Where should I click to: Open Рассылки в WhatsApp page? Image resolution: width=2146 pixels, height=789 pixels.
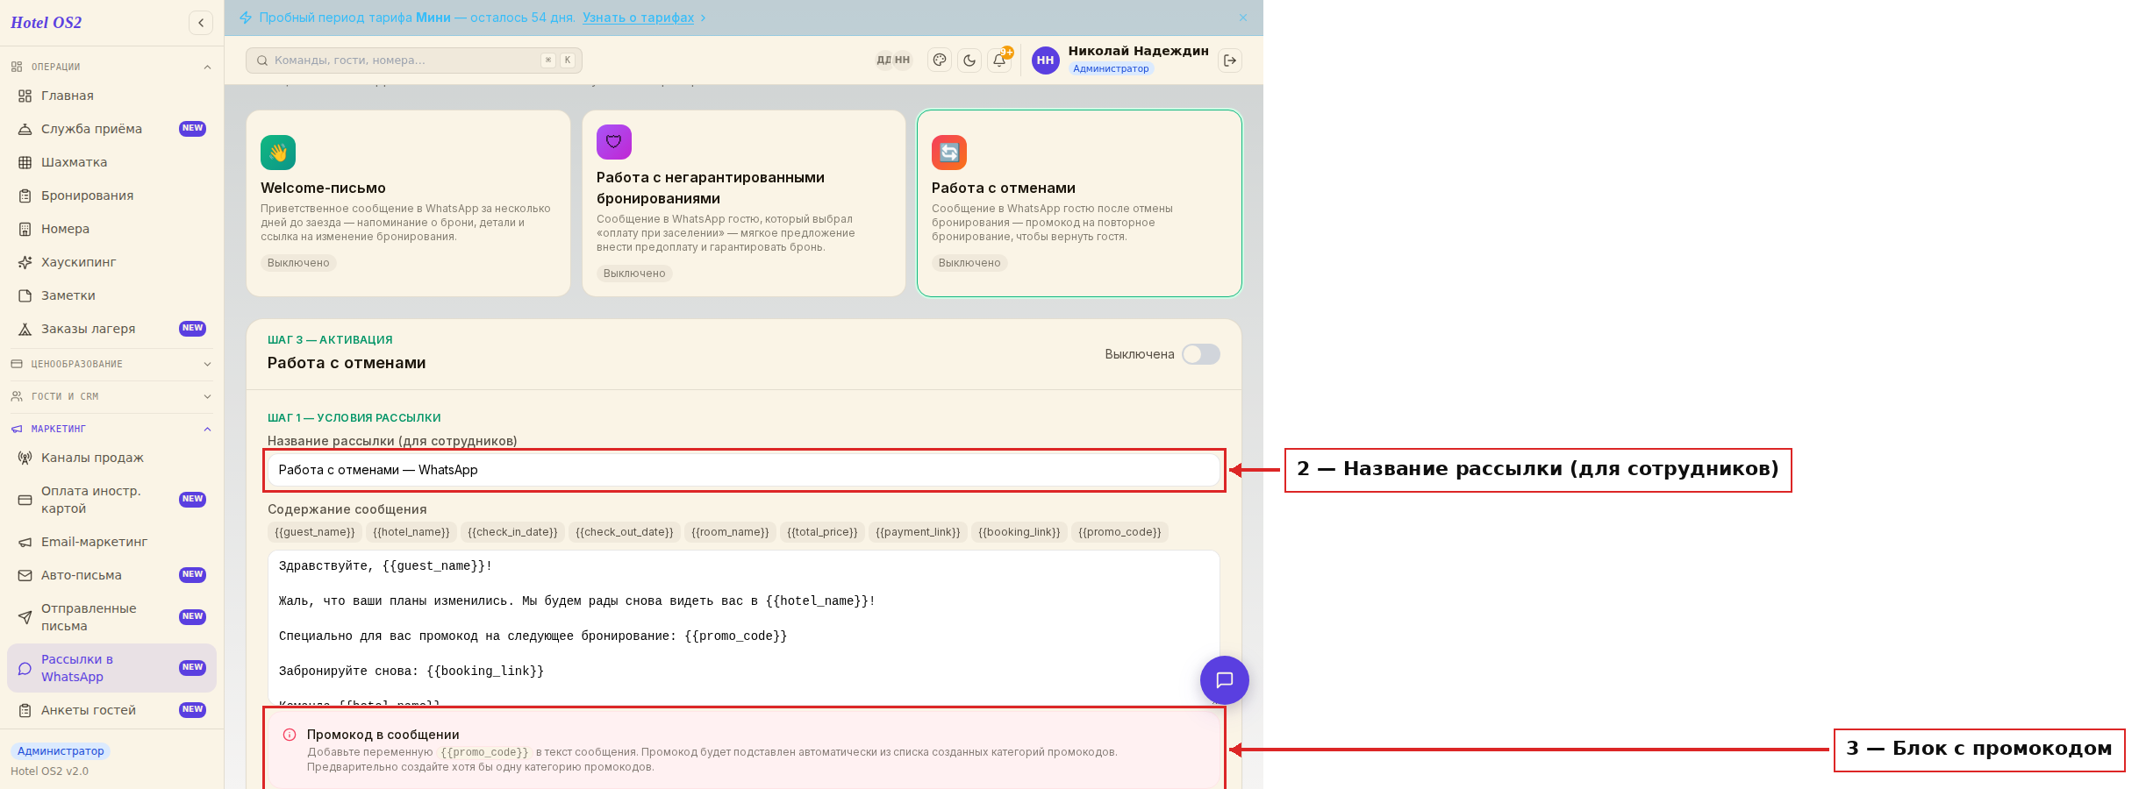tap(111, 668)
